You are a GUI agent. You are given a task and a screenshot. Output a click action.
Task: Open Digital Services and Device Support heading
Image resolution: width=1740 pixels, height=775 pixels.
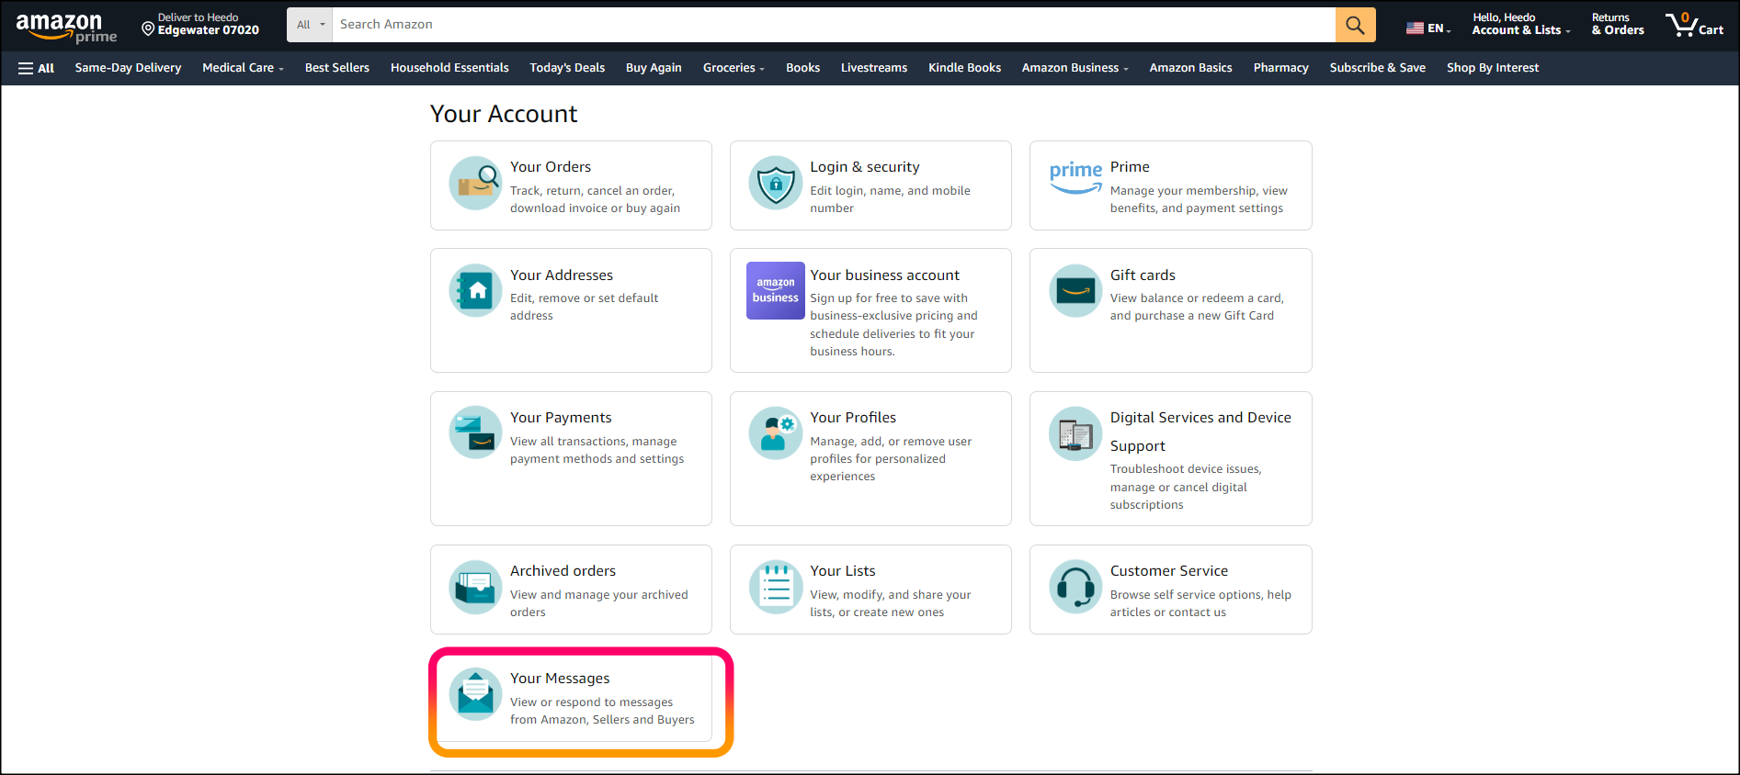(x=1200, y=432)
